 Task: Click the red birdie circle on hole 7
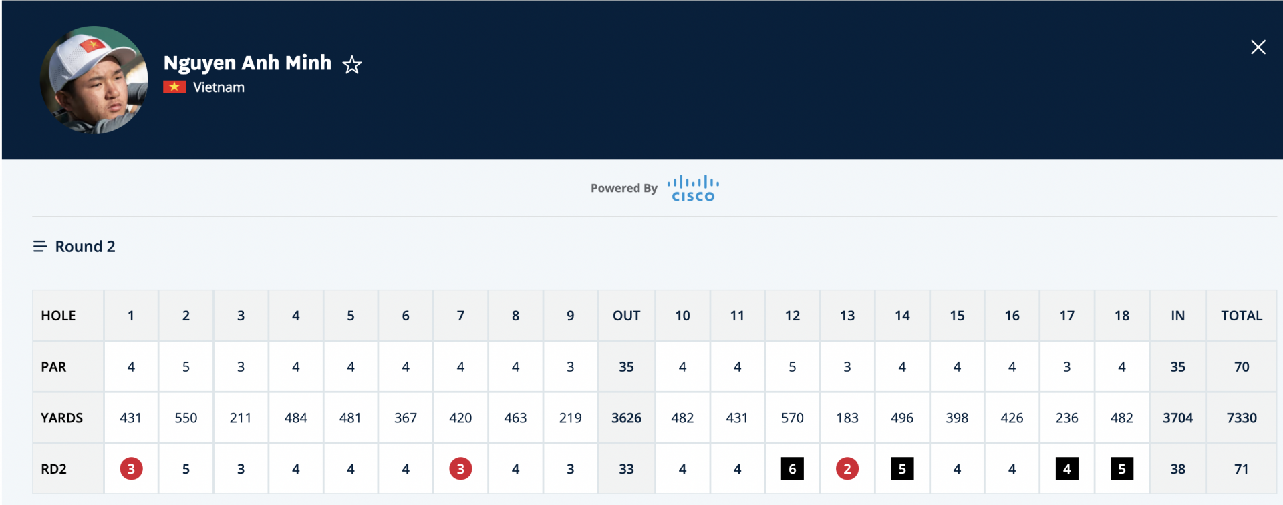pos(460,469)
